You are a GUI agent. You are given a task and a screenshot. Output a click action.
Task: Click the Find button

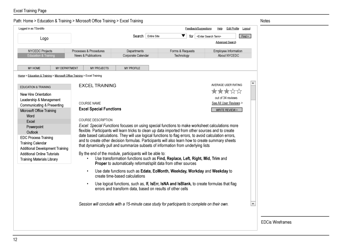[x=245, y=36]
